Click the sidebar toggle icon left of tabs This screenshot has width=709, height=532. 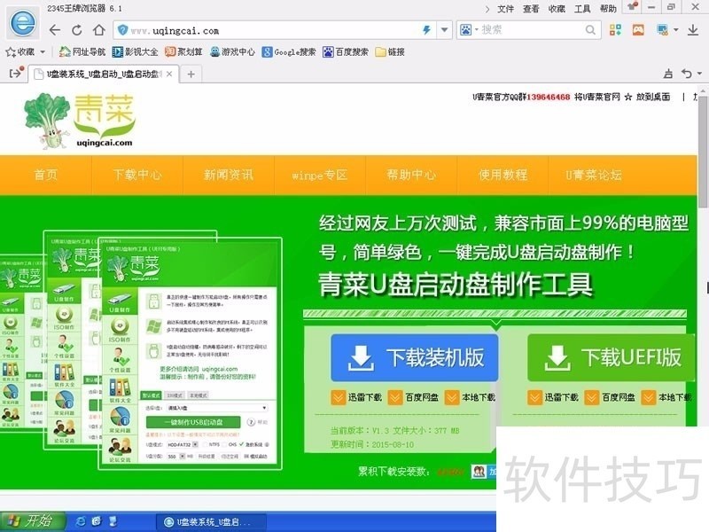pos(16,73)
